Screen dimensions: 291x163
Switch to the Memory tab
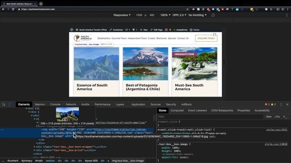click(x=40, y=105)
